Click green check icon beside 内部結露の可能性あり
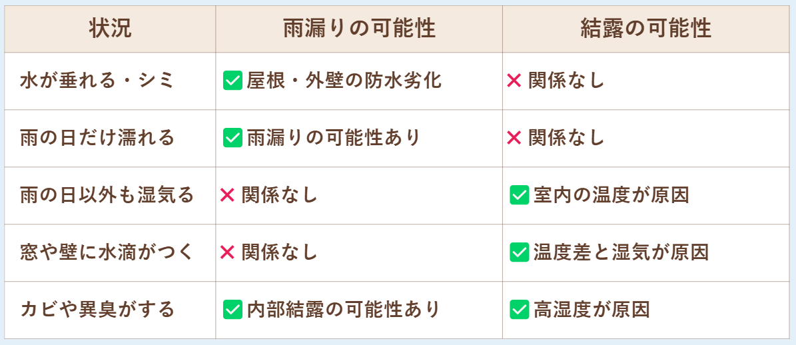The height and width of the screenshot is (345, 796). 232,310
